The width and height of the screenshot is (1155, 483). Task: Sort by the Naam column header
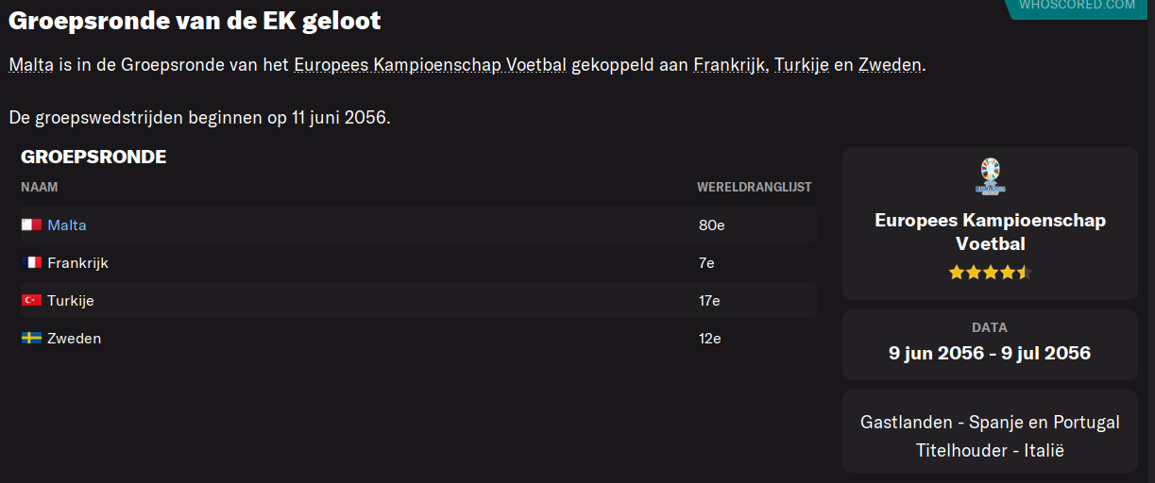click(40, 188)
